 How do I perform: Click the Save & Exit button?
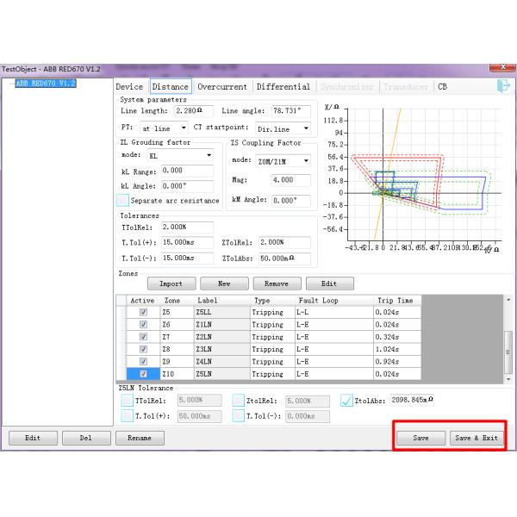(x=477, y=438)
